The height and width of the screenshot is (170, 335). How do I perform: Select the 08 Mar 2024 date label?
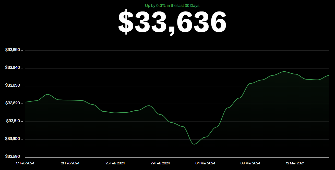tap(251, 163)
